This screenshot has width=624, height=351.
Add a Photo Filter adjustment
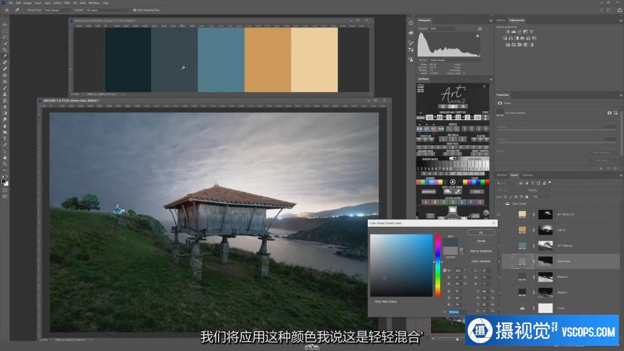tap(523, 38)
